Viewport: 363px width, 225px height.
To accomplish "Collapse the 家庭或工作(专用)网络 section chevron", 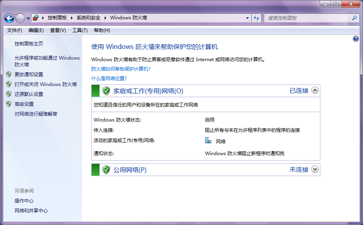I will pyautogui.click(x=315, y=90).
